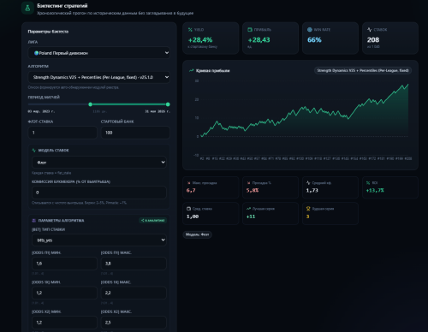Click the red icon on Просадка % card

248,183
